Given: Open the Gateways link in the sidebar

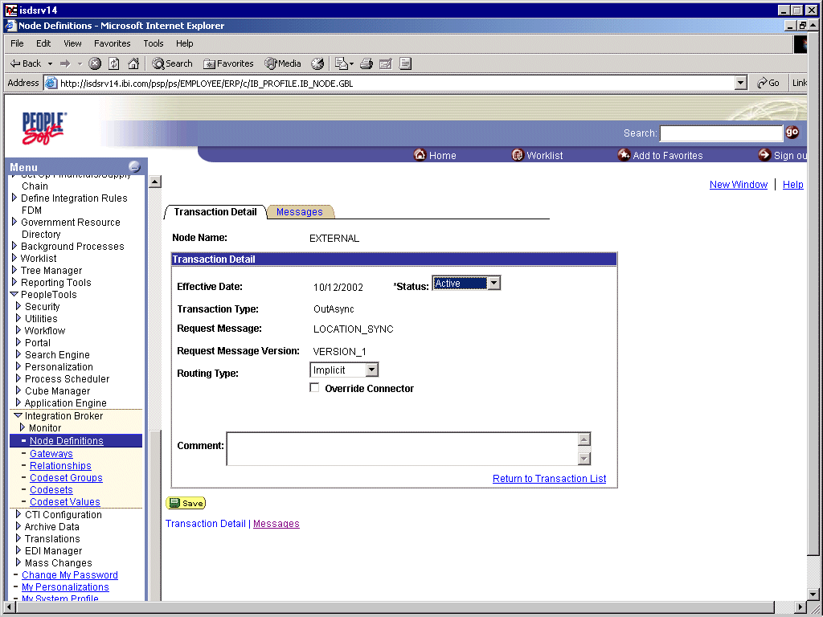Looking at the screenshot, I should coord(51,453).
